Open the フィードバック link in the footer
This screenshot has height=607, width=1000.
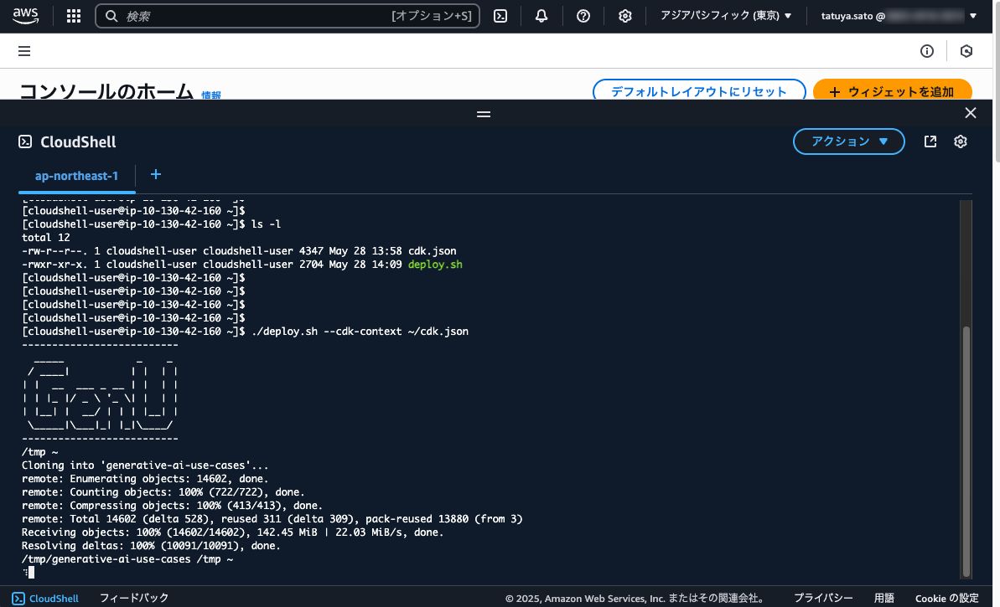pos(134,598)
